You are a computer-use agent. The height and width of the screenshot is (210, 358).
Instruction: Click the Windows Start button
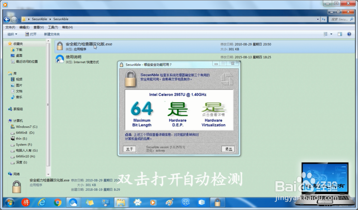10,202
